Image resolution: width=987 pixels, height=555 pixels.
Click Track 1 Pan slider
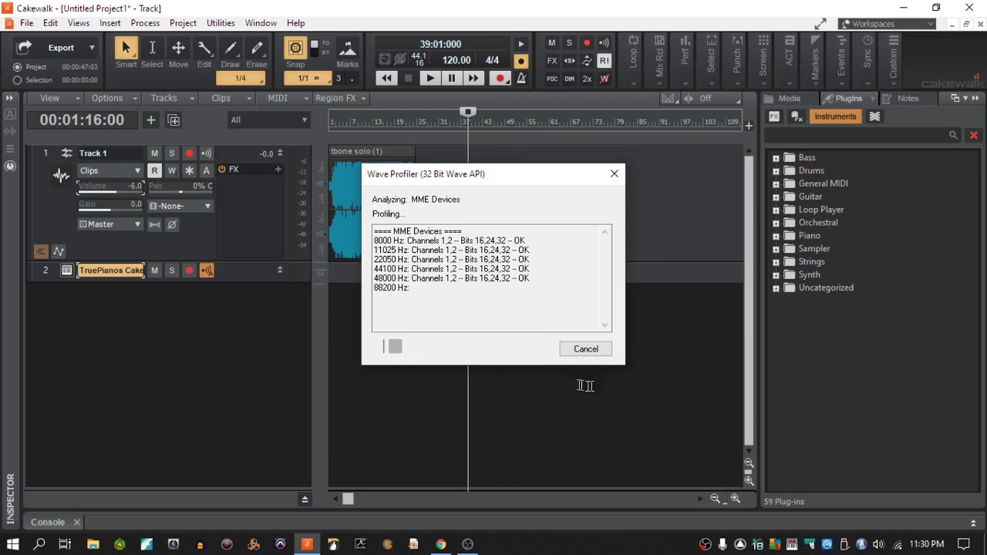(x=180, y=187)
